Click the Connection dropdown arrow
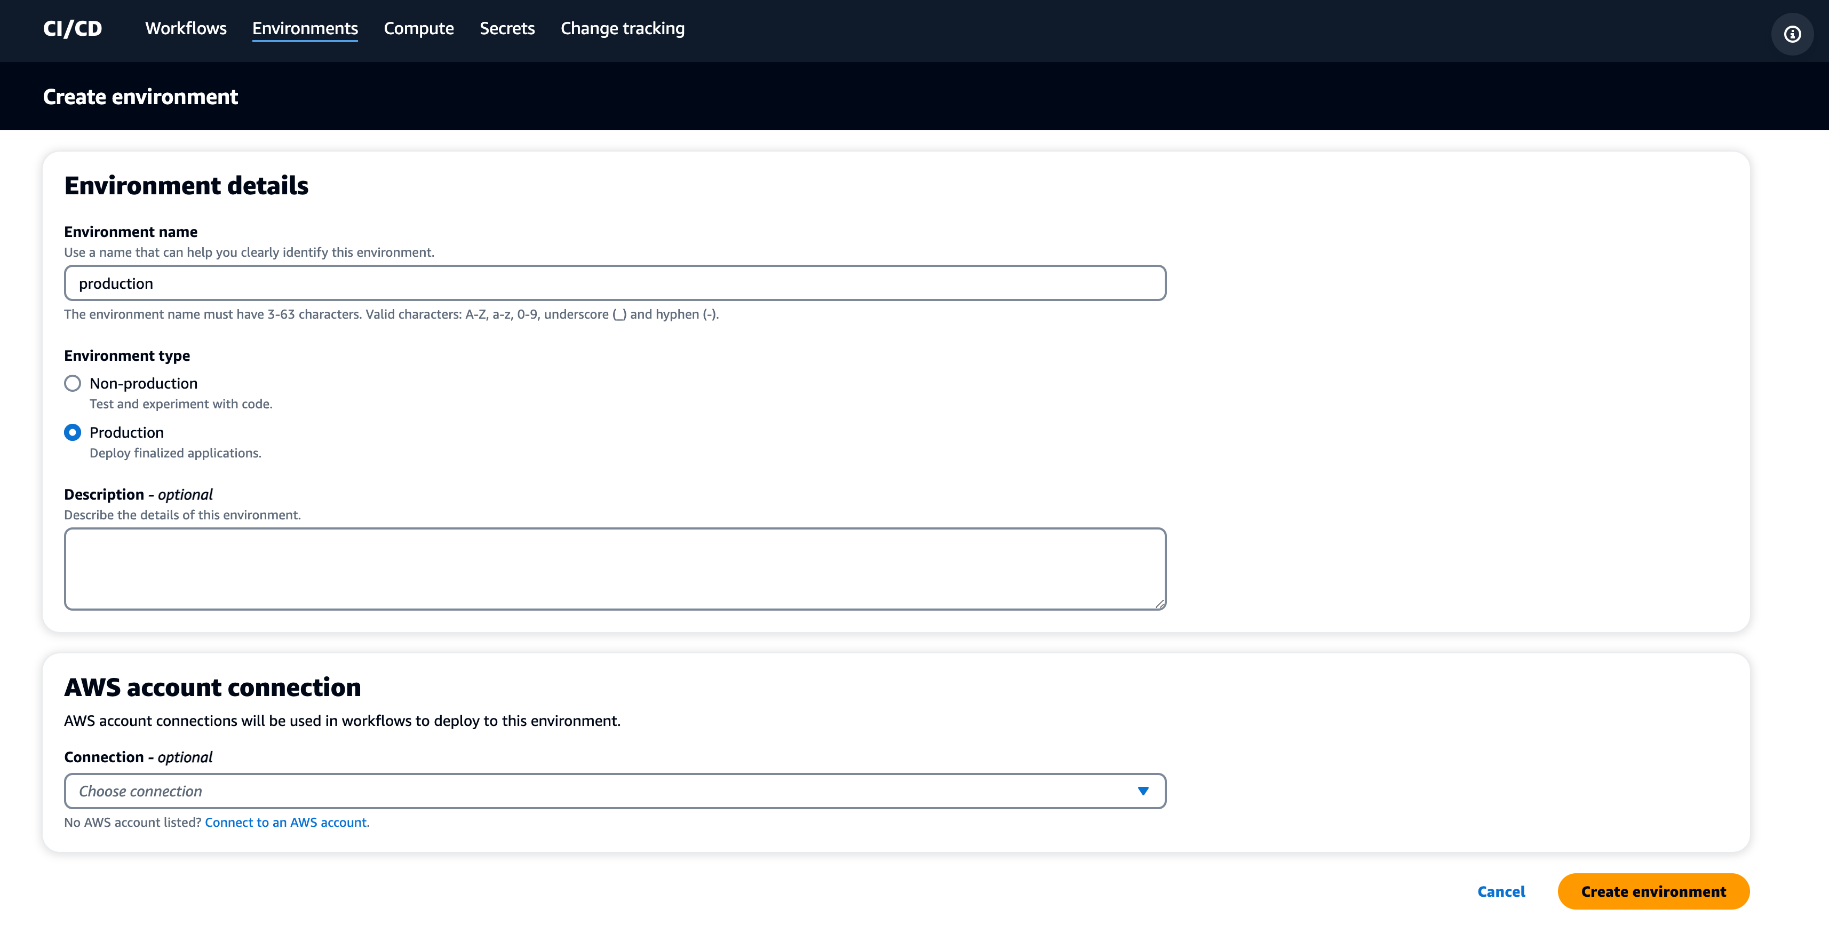 click(1142, 791)
